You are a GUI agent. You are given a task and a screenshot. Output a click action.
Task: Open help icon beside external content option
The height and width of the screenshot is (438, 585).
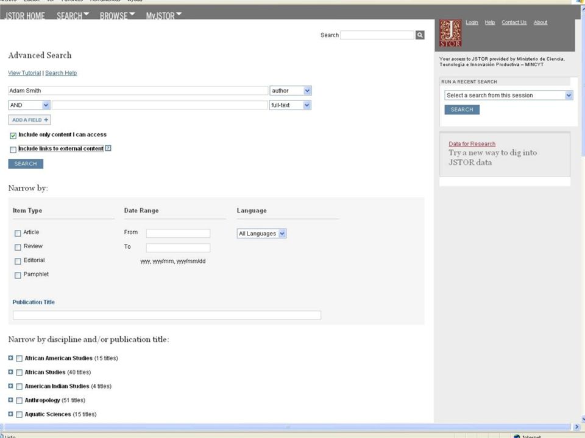tap(108, 148)
